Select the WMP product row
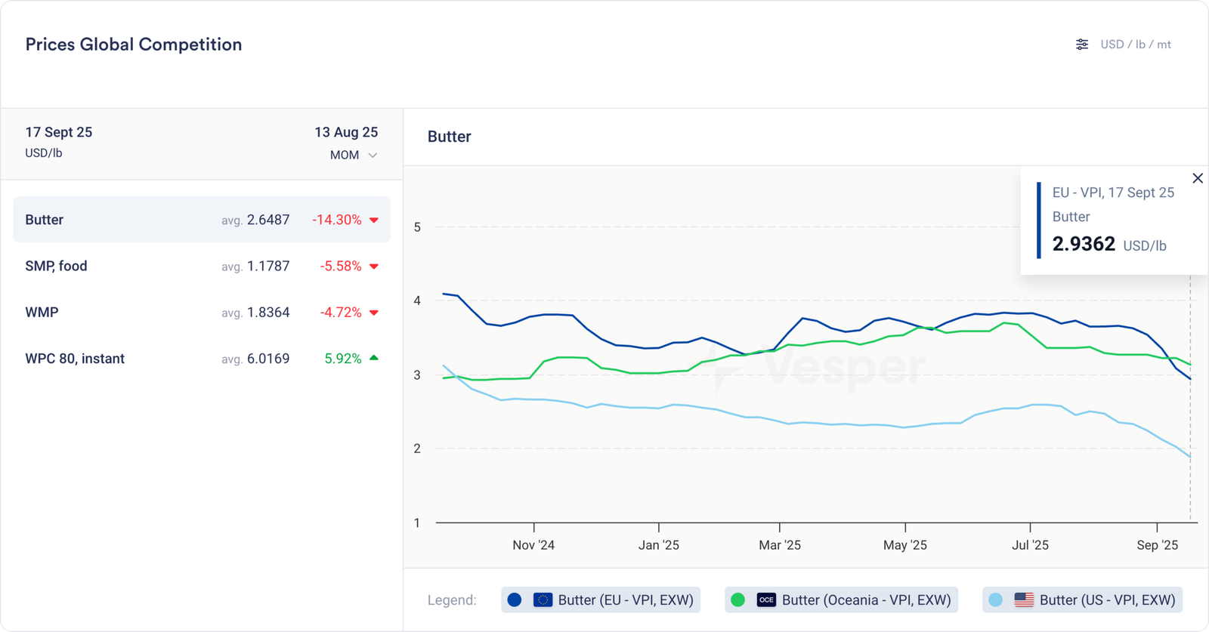This screenshot has width=1209, height=632. (201, 312)
